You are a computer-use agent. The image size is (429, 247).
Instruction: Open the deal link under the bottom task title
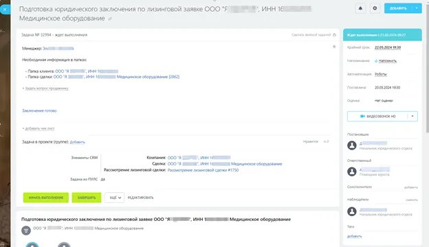[88, 228]
